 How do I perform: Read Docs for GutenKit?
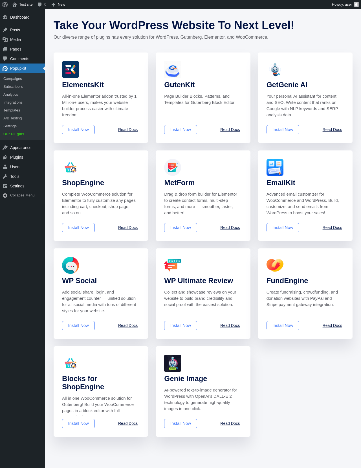pos(230,130)
